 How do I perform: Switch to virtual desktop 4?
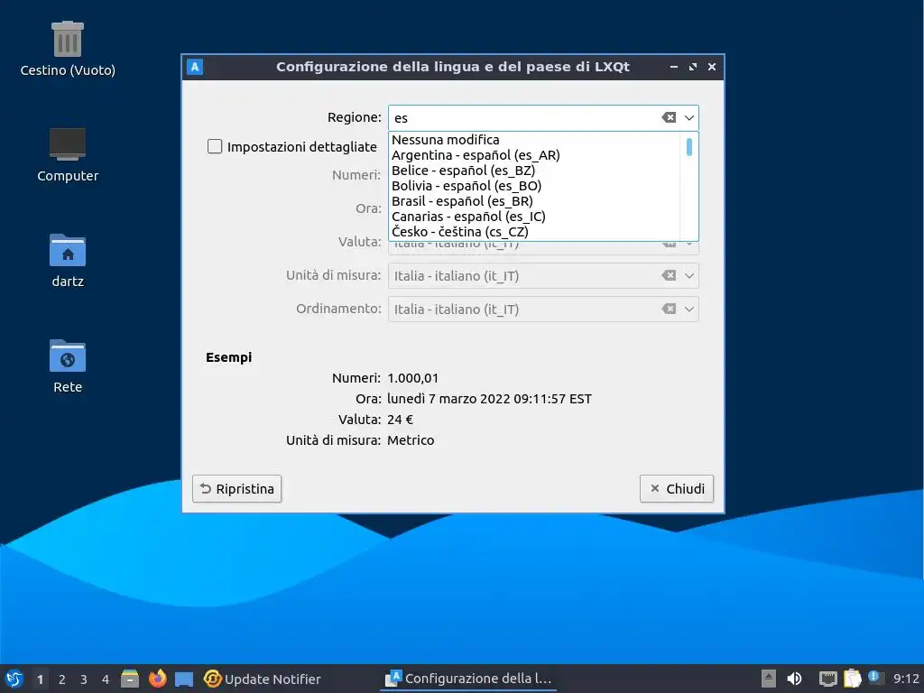click(106, 679)
